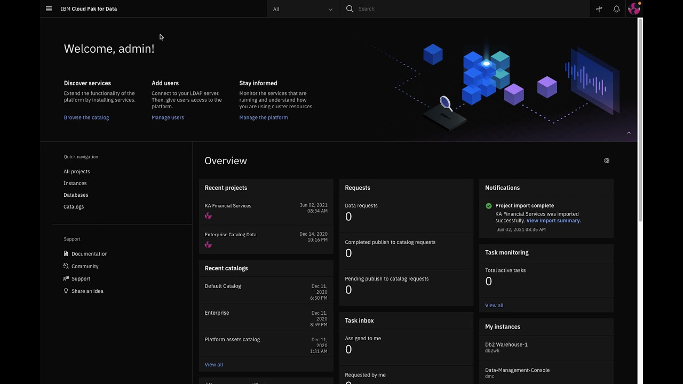683x384 pixels.
Task: Click green checkmark on import notification
Action: pos(489,206)
